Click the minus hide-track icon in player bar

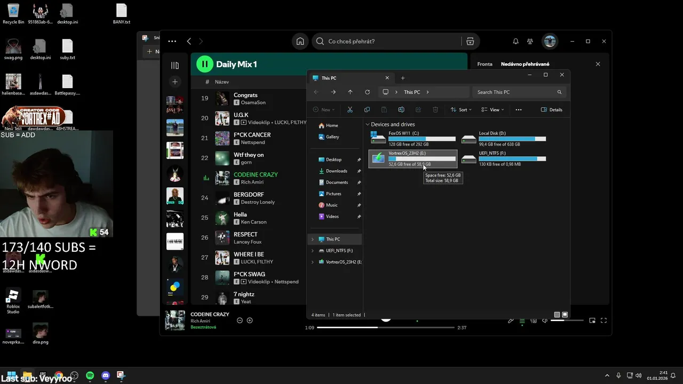240,320
